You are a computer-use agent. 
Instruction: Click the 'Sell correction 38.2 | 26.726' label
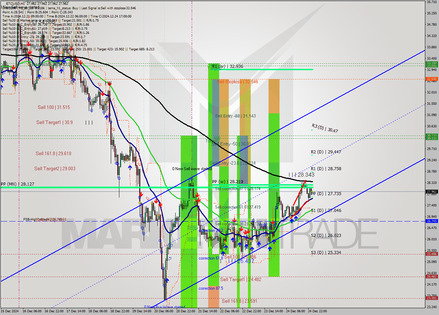238,224
